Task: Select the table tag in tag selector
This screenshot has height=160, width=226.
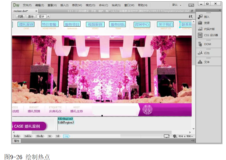Action: (28, 136)
